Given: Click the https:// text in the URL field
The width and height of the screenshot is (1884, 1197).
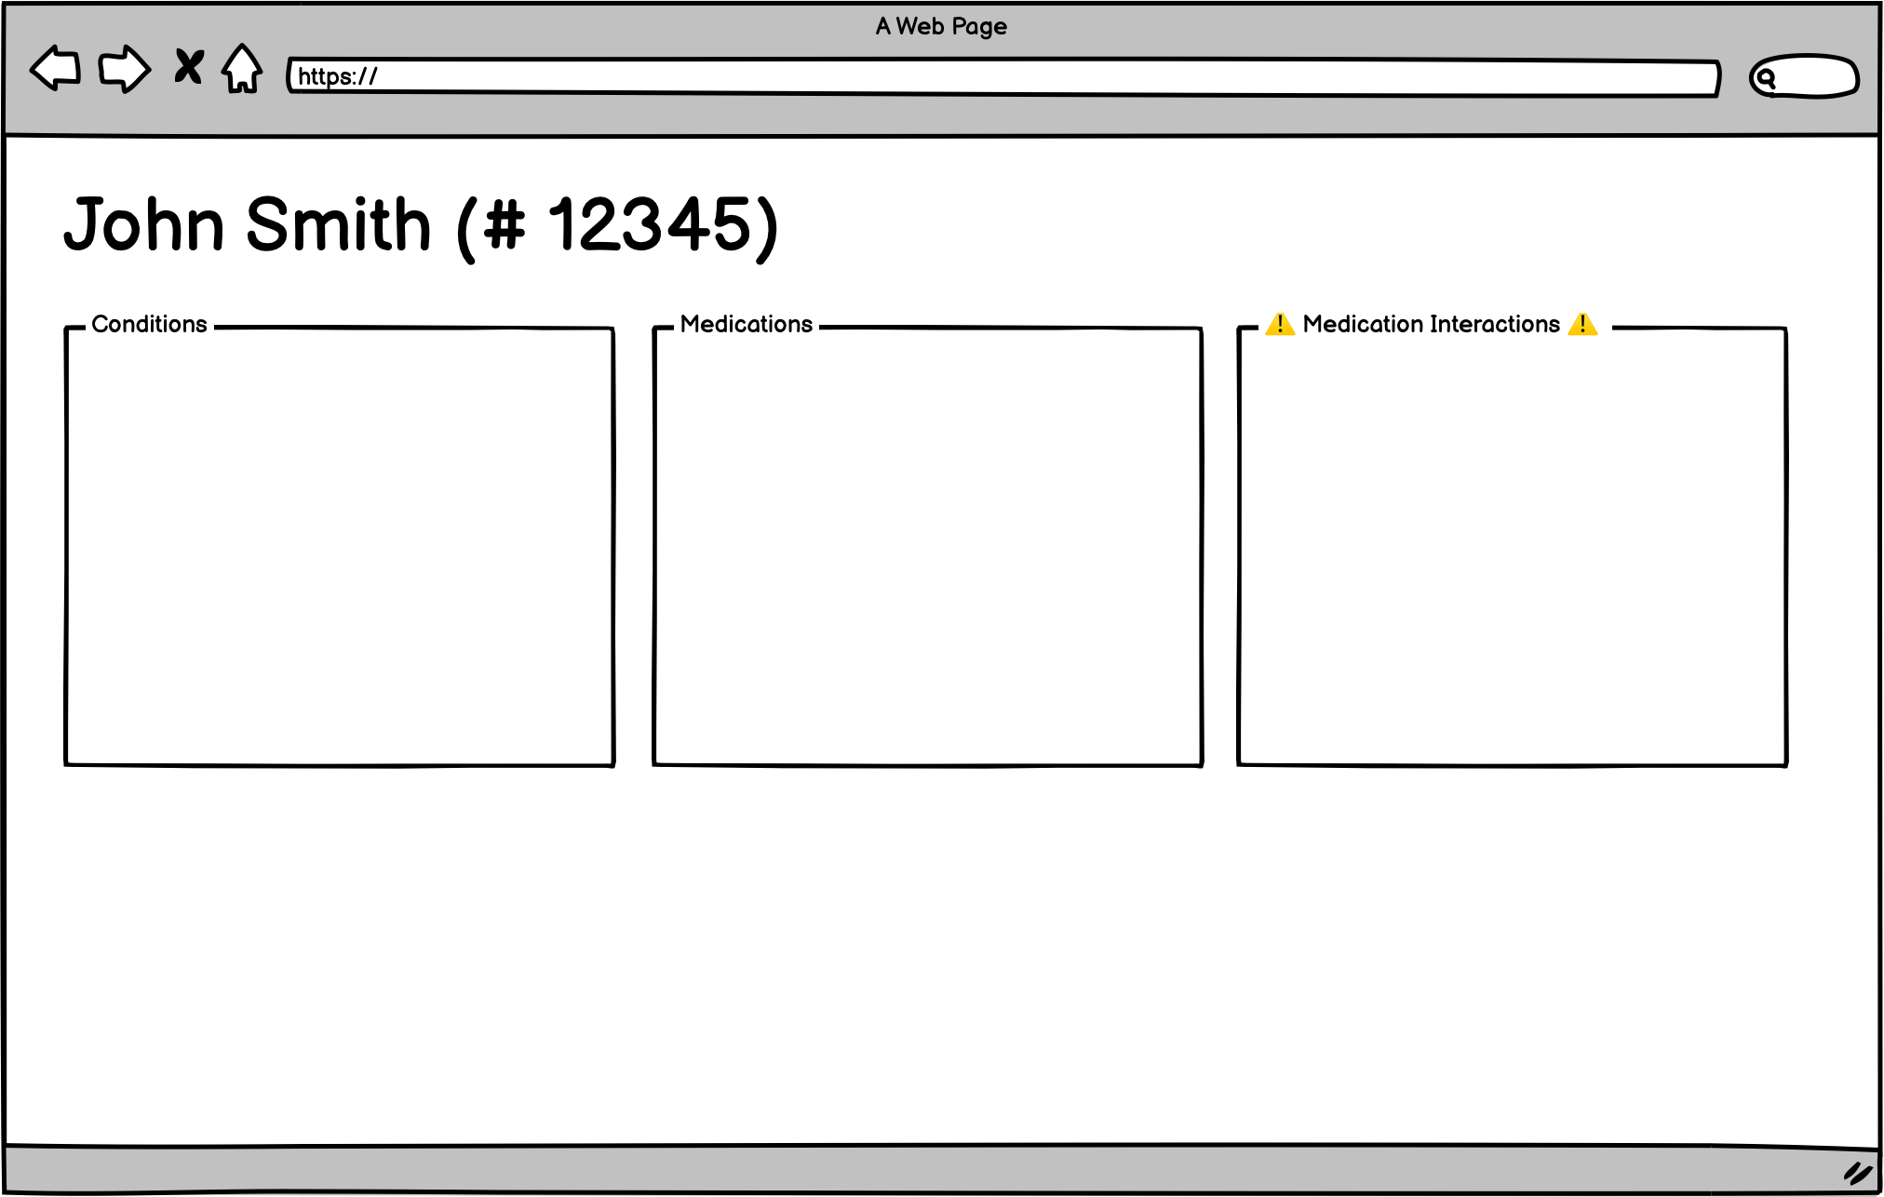Looking at the screenshot, I should 337,77.
